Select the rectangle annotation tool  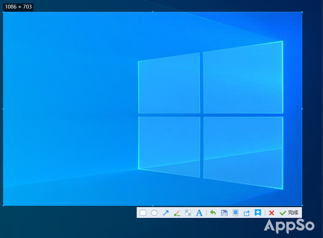pyautogui.click(x=143, y=213)
